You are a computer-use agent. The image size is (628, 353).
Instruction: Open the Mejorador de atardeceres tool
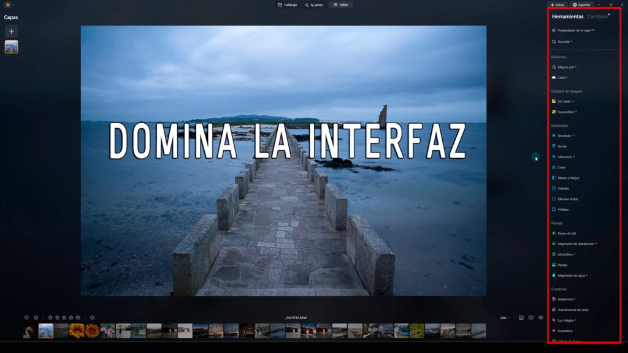pos(574,244)
